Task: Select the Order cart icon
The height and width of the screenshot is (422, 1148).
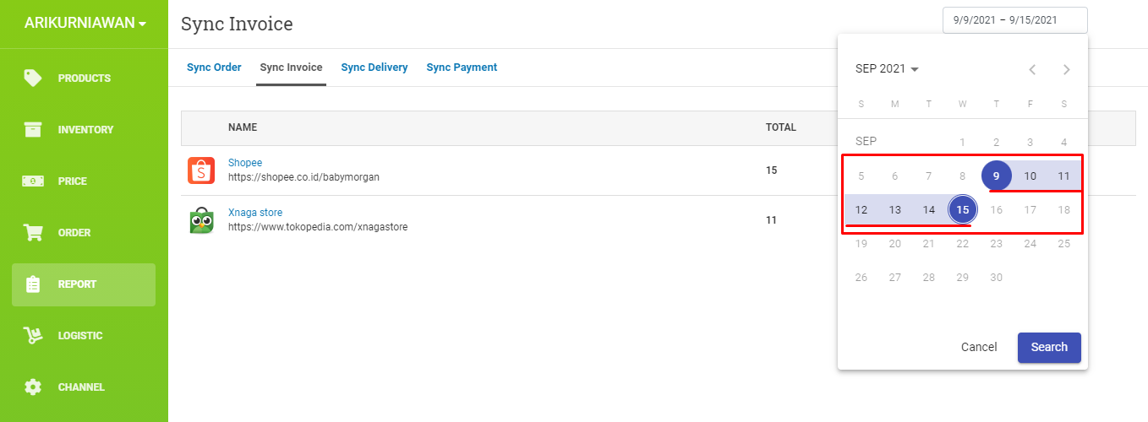Action: click(x=33, y=232)
